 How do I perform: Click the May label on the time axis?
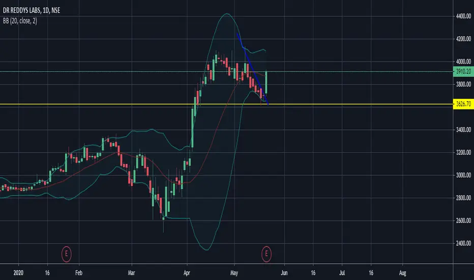pyautogui.click(x=234, y=273)
